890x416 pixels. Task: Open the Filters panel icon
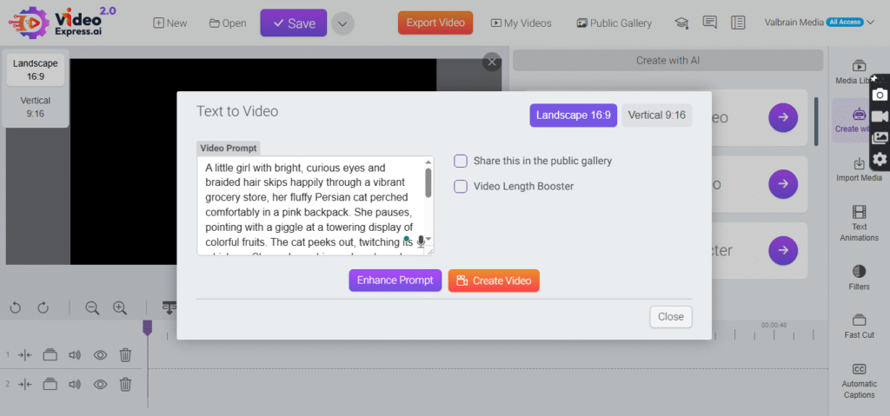[859, 277]
